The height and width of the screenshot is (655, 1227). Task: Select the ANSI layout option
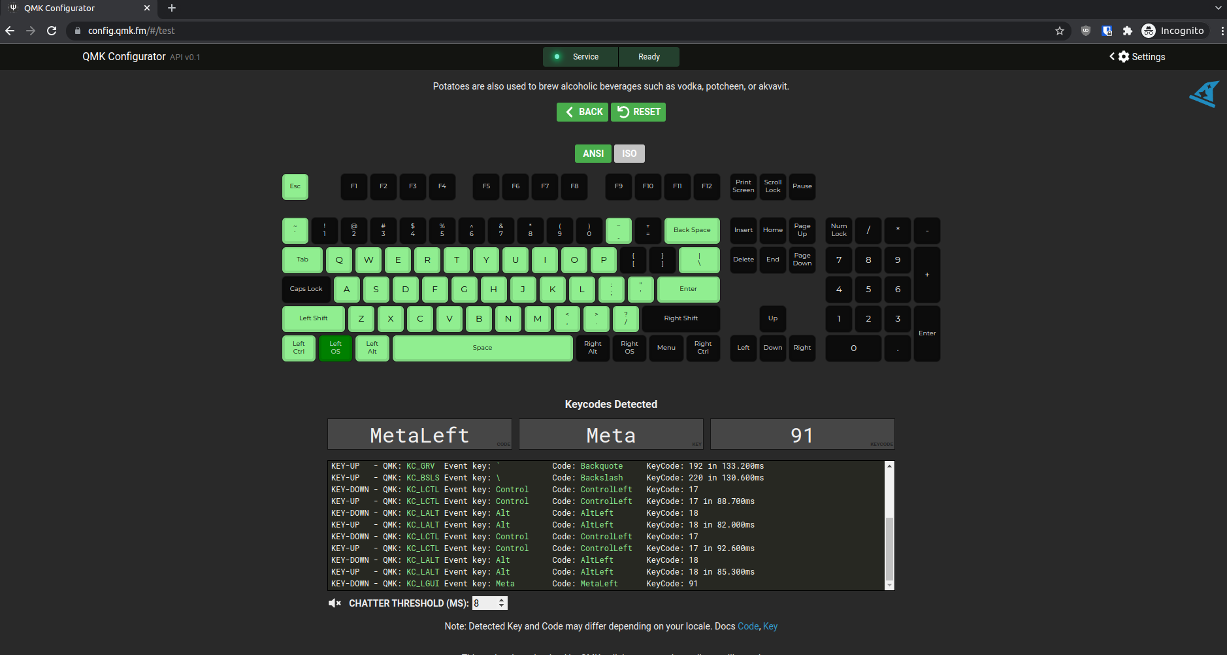point(592,153)
